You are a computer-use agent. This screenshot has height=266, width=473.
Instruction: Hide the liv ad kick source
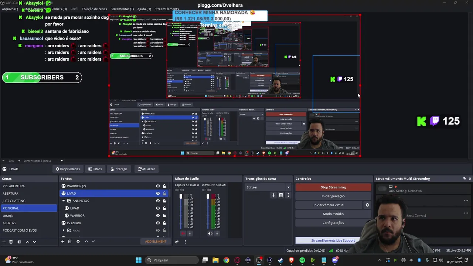pyautogui.click(x=158, y=223)
